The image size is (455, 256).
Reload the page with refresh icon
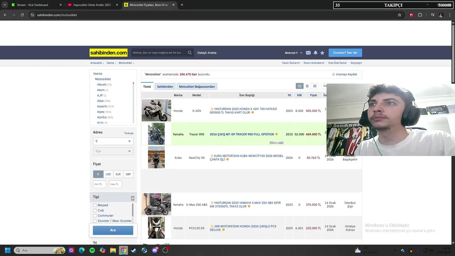[22, 15]
